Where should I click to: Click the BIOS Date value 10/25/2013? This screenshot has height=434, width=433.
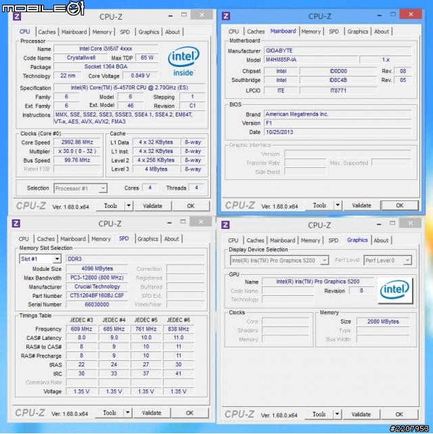[338, 132]
